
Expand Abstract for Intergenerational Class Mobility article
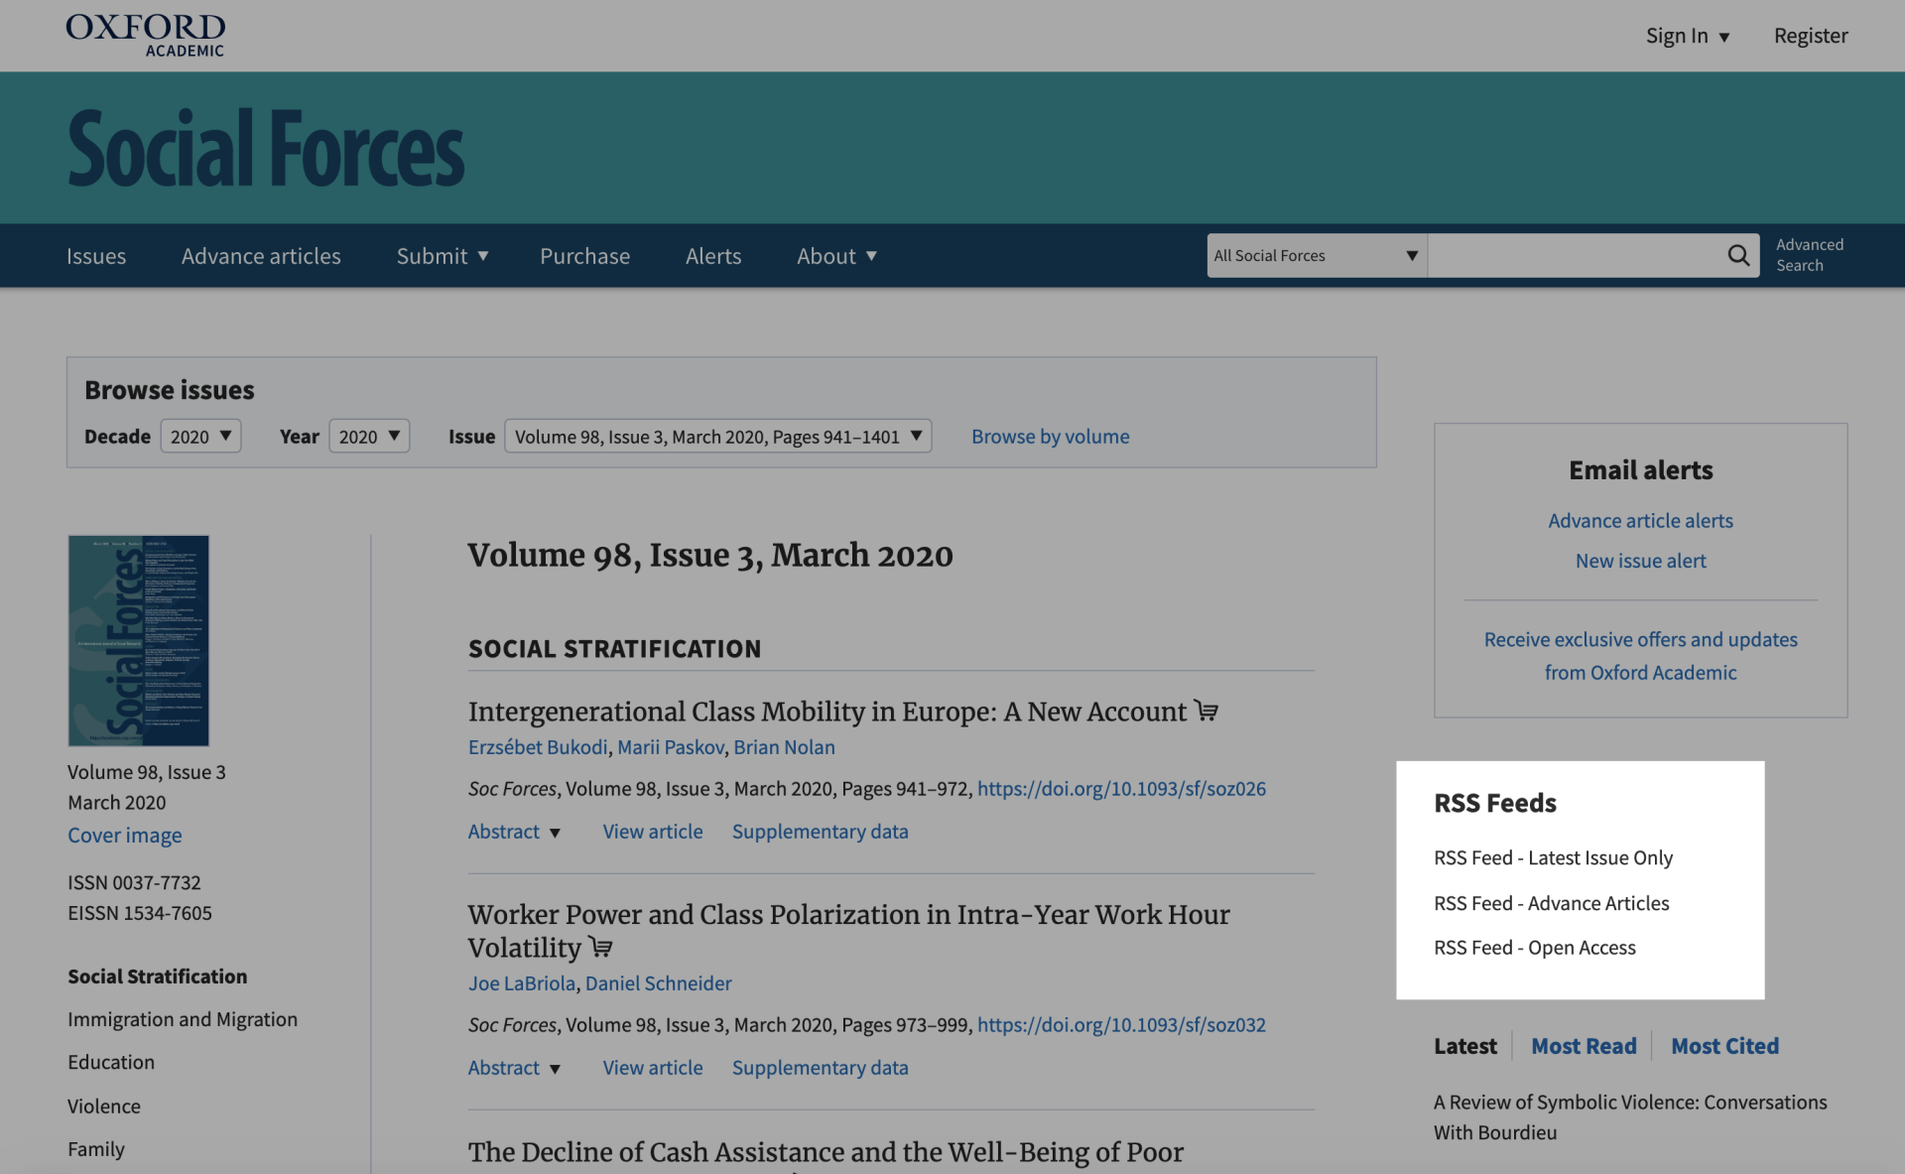(x=514, y=832)
